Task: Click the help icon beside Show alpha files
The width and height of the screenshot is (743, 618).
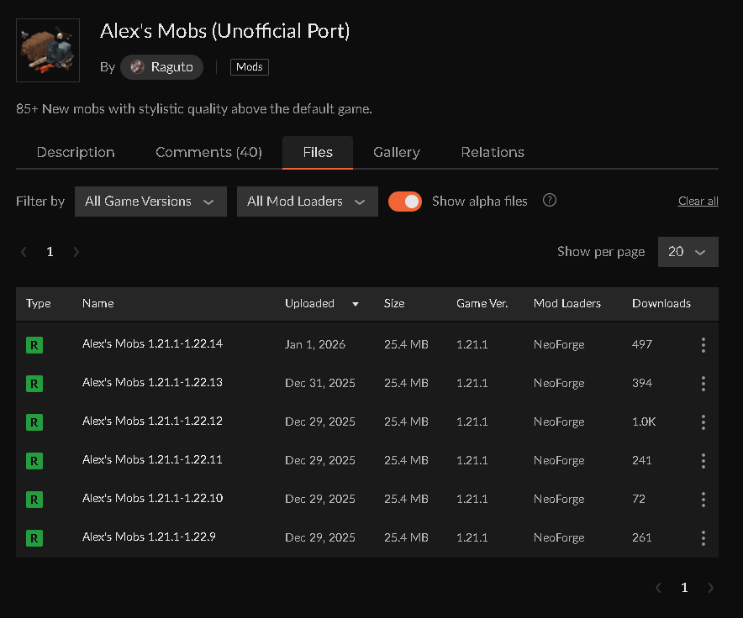Action: (550, 201)
